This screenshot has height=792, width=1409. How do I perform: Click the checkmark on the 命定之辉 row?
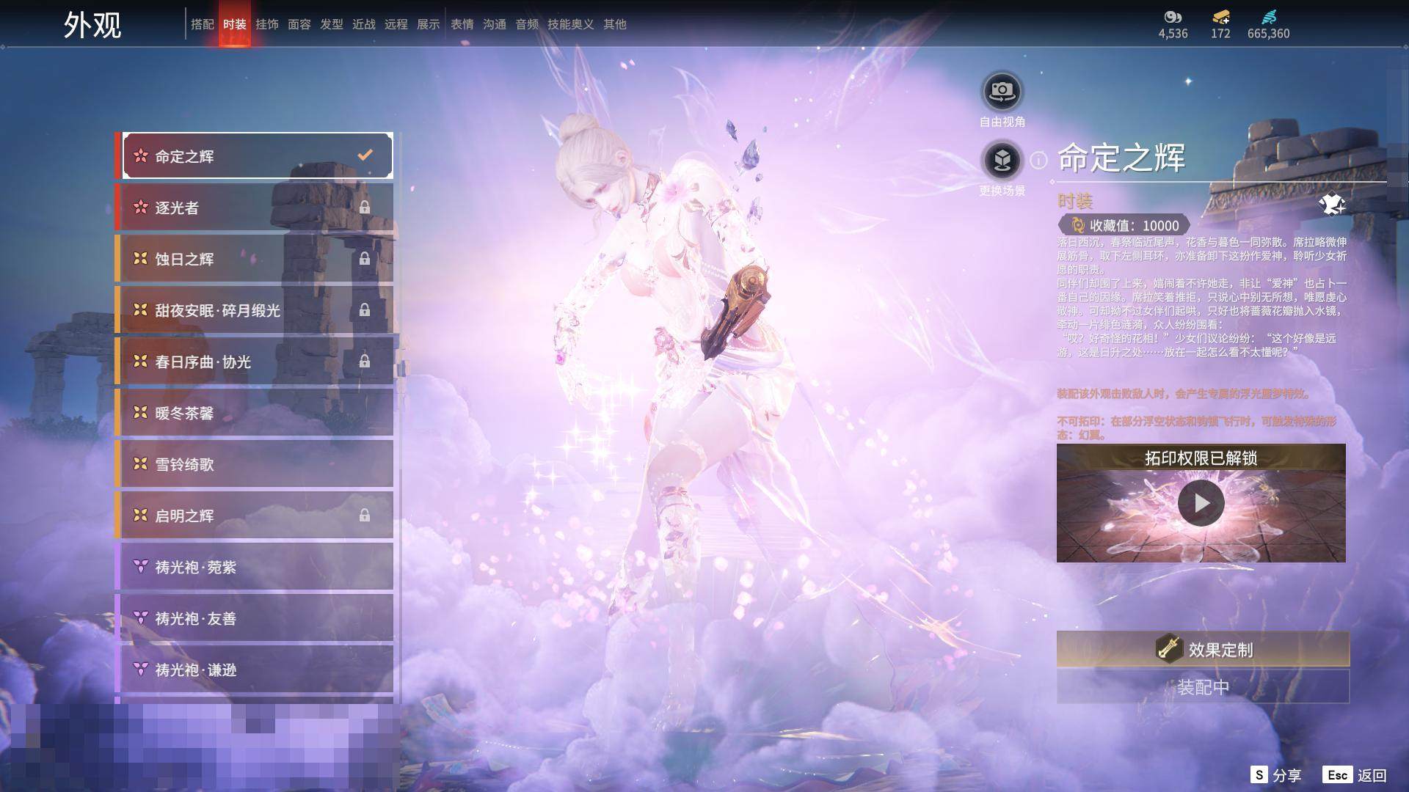(365, 155)
